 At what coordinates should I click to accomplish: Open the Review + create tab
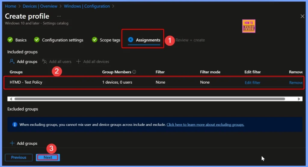(190, 40)
